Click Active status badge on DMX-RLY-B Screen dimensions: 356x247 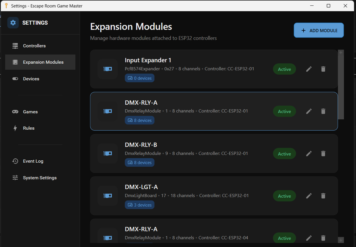pyautogui.click(x=284, y=154)
